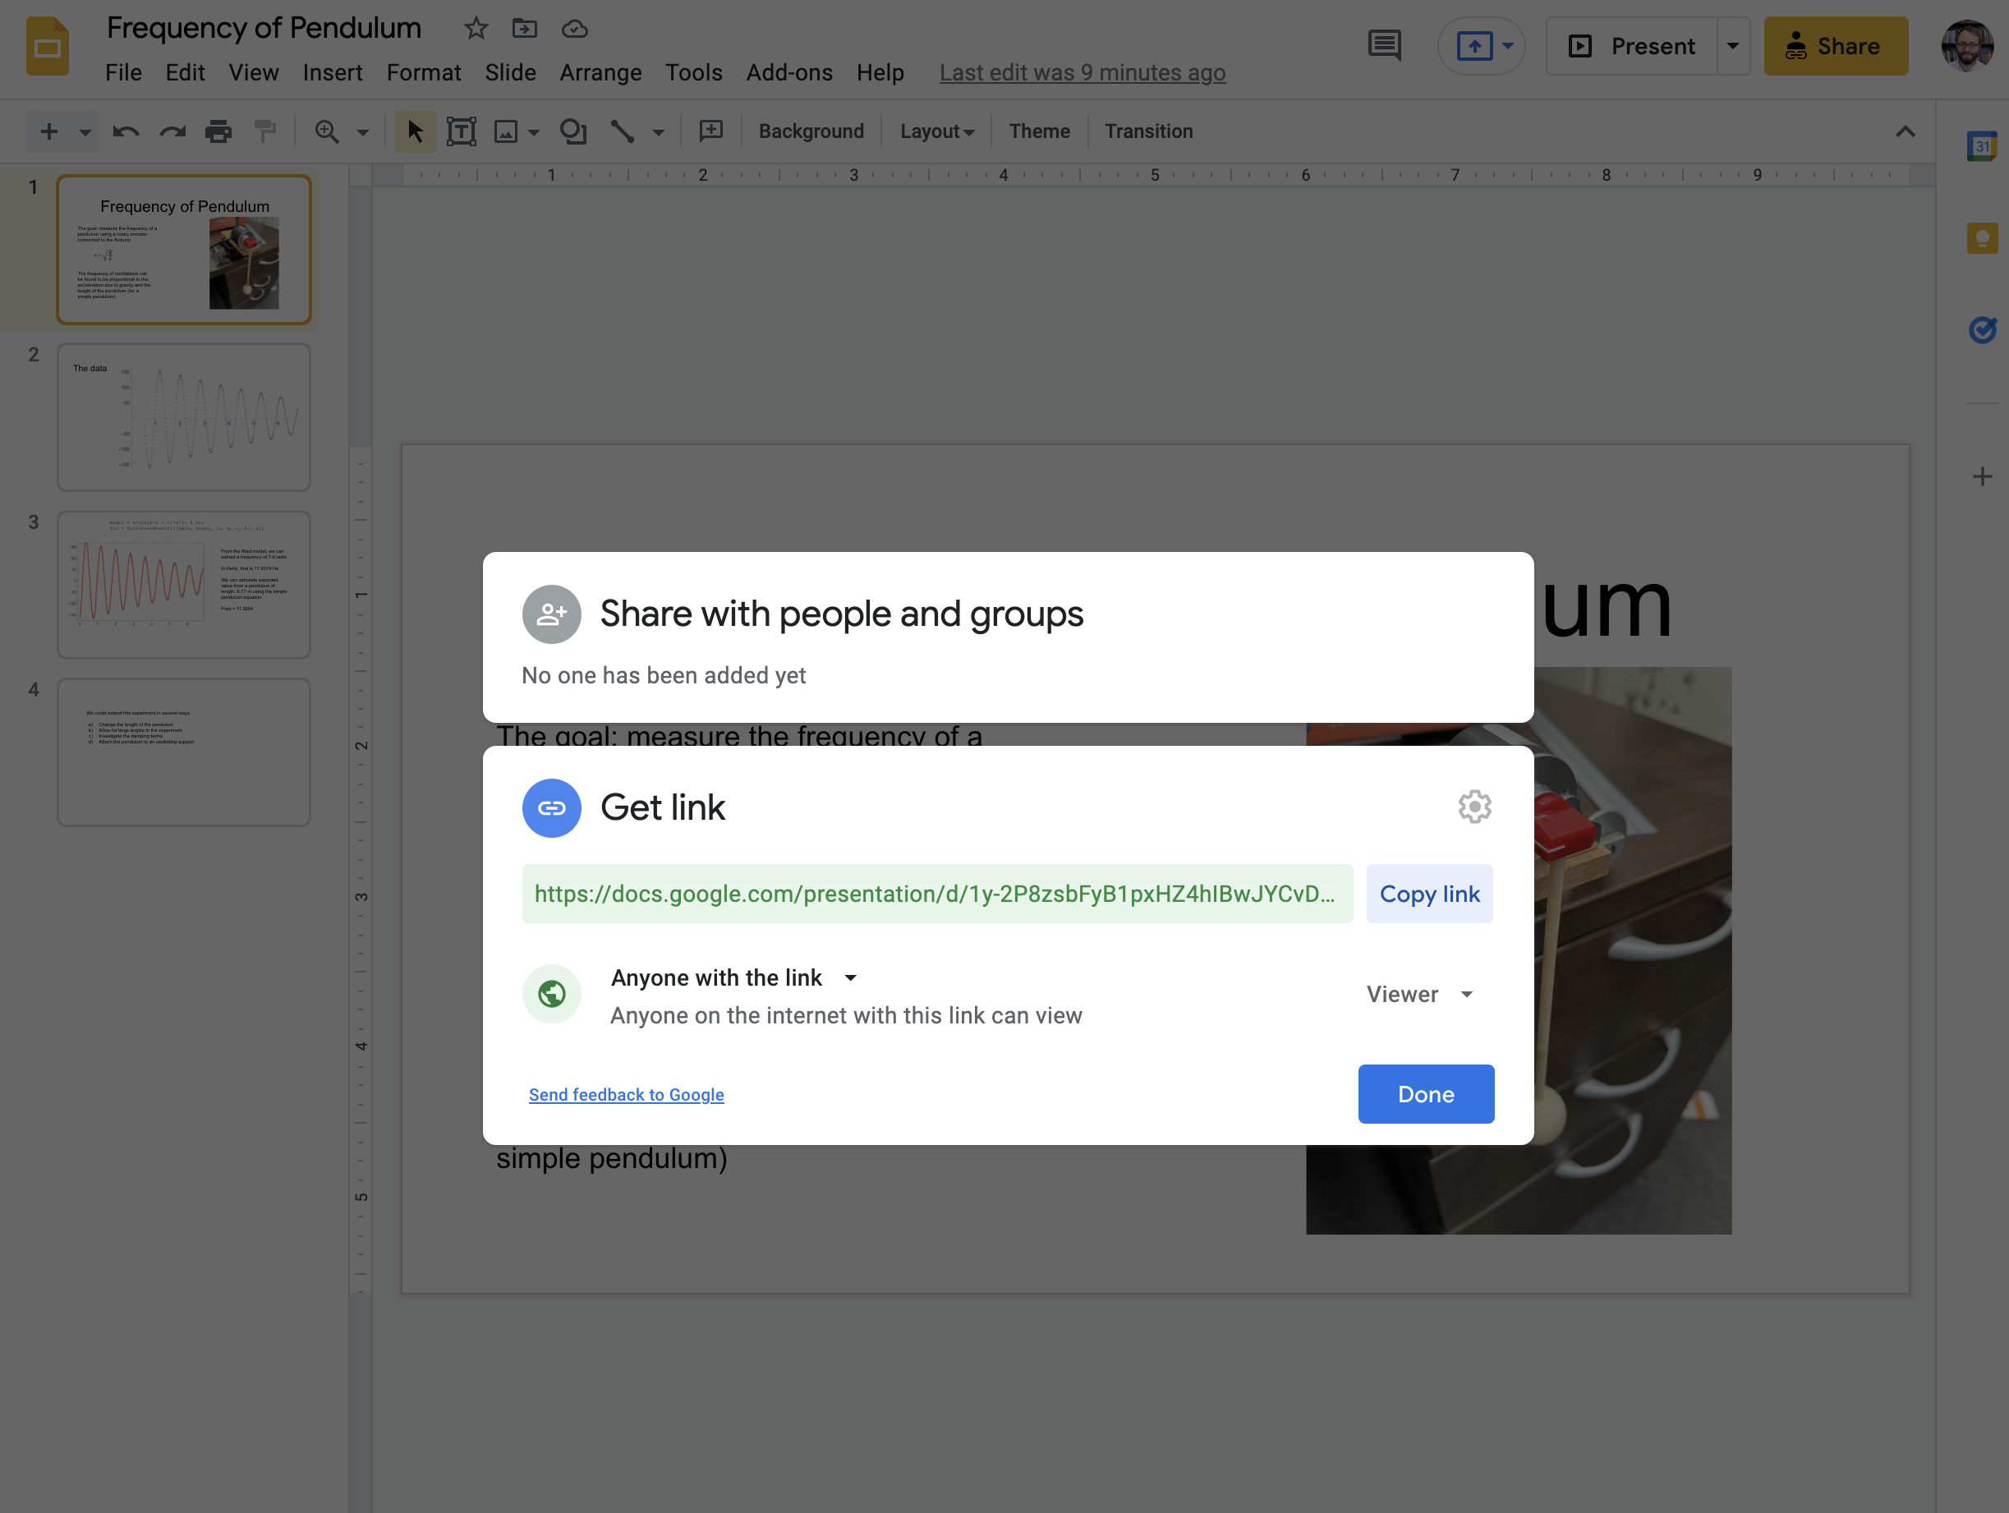Click the new slide plus icon
Image resolution: width=2009 pixels, height=1513 pixels.
point(49,131)
